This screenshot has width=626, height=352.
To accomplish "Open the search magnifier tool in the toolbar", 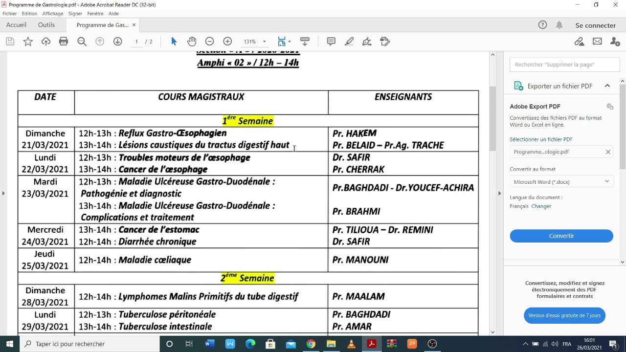I will [82, 42].
